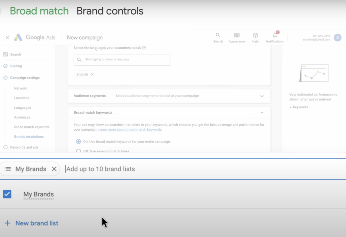This screenshot has width=346, height=237.
Task: Go to Keywords and ads step
Action: coord(24,147)
